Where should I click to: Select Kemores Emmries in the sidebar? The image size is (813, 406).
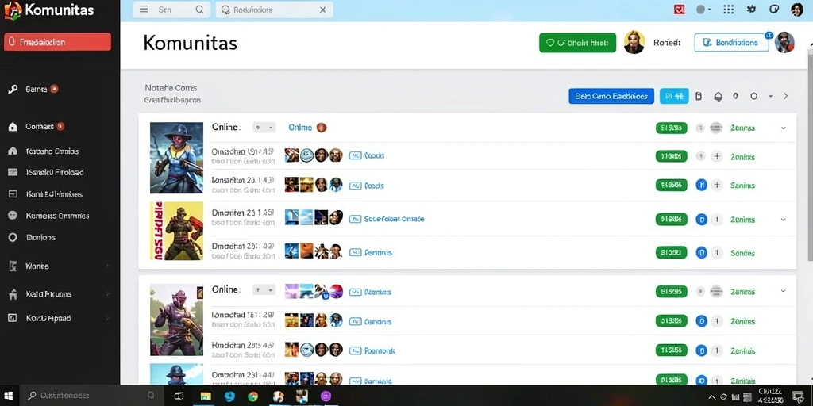57,216
